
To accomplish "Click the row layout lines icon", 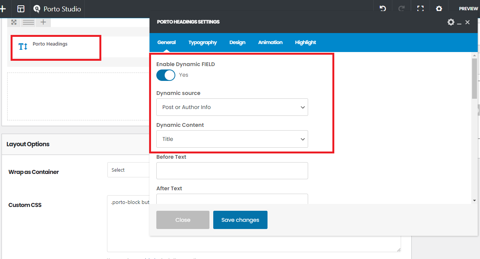I will point(28,22).
